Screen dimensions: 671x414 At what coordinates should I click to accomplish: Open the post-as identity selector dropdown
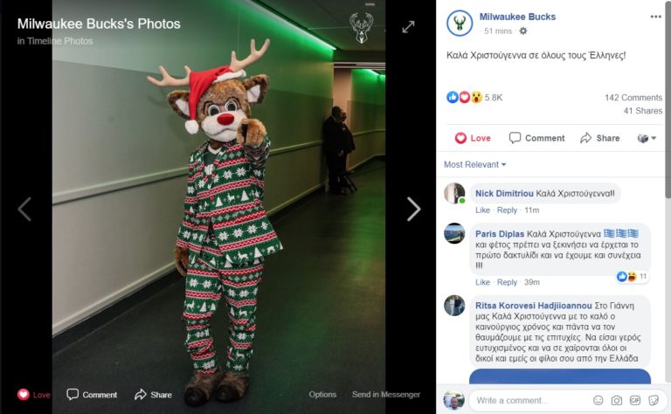pyautogui.click(x=647, y=138)
